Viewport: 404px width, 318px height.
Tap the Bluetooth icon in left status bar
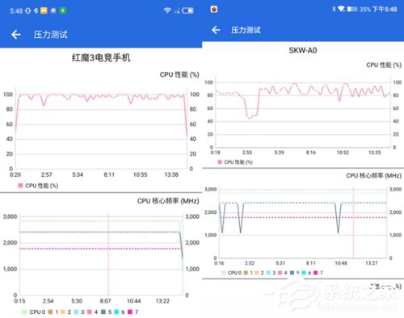coord(36,10)
